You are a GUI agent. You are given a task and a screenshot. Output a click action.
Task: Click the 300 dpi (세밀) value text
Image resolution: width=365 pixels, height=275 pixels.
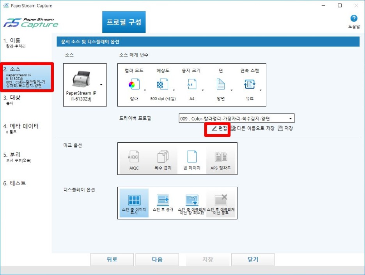click(163, 99)
